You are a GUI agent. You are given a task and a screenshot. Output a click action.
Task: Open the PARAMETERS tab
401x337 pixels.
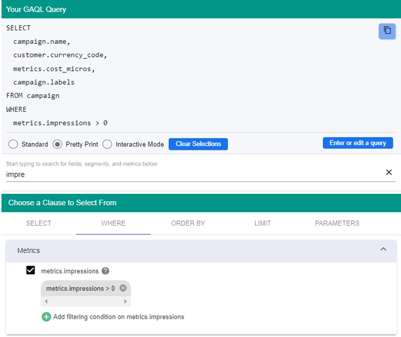(337, 224)
